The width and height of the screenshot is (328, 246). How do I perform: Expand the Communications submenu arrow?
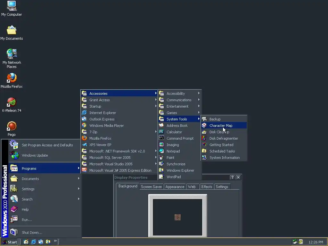tap(199, 100)
